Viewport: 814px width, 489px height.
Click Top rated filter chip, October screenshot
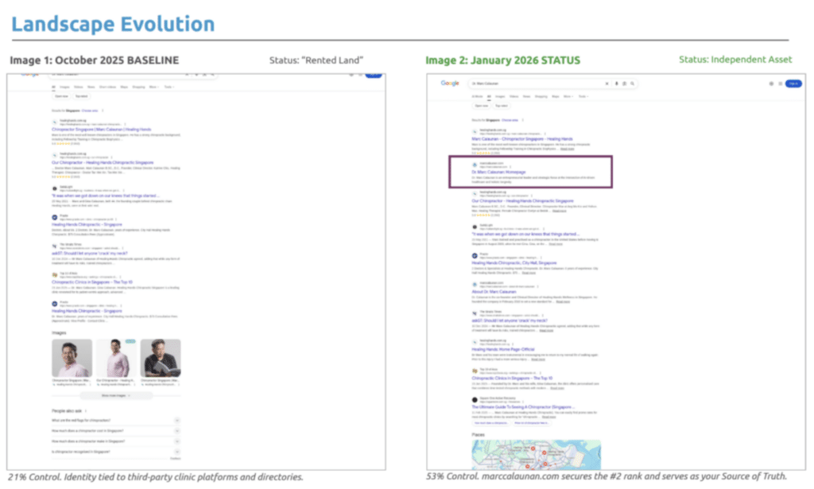(x=82, y=96)
